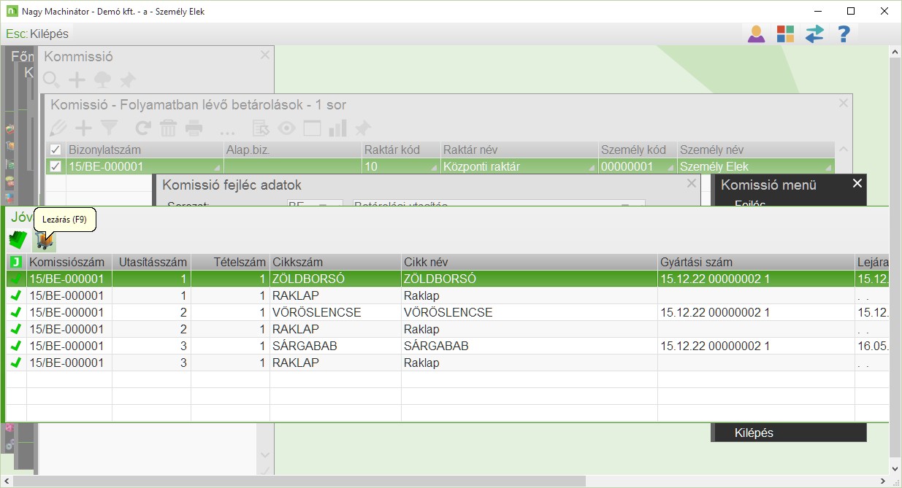Open the Sorozat BE dropdown in fejléc dialog

(315, 204)
